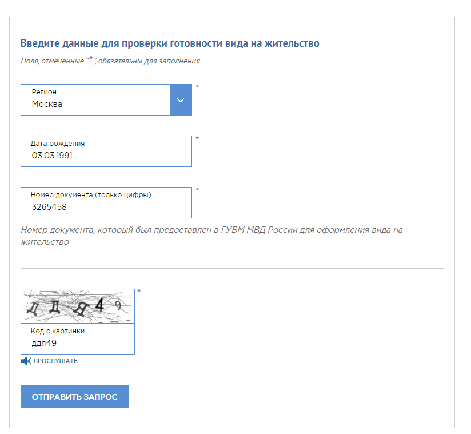Click the Дата рождения field label
This screenshot has width=471, height=434.
pyautogui.click(x=57, y=144)
